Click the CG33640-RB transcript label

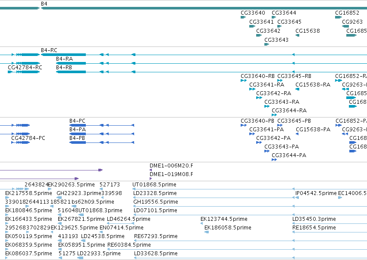(x=257, y=76)
